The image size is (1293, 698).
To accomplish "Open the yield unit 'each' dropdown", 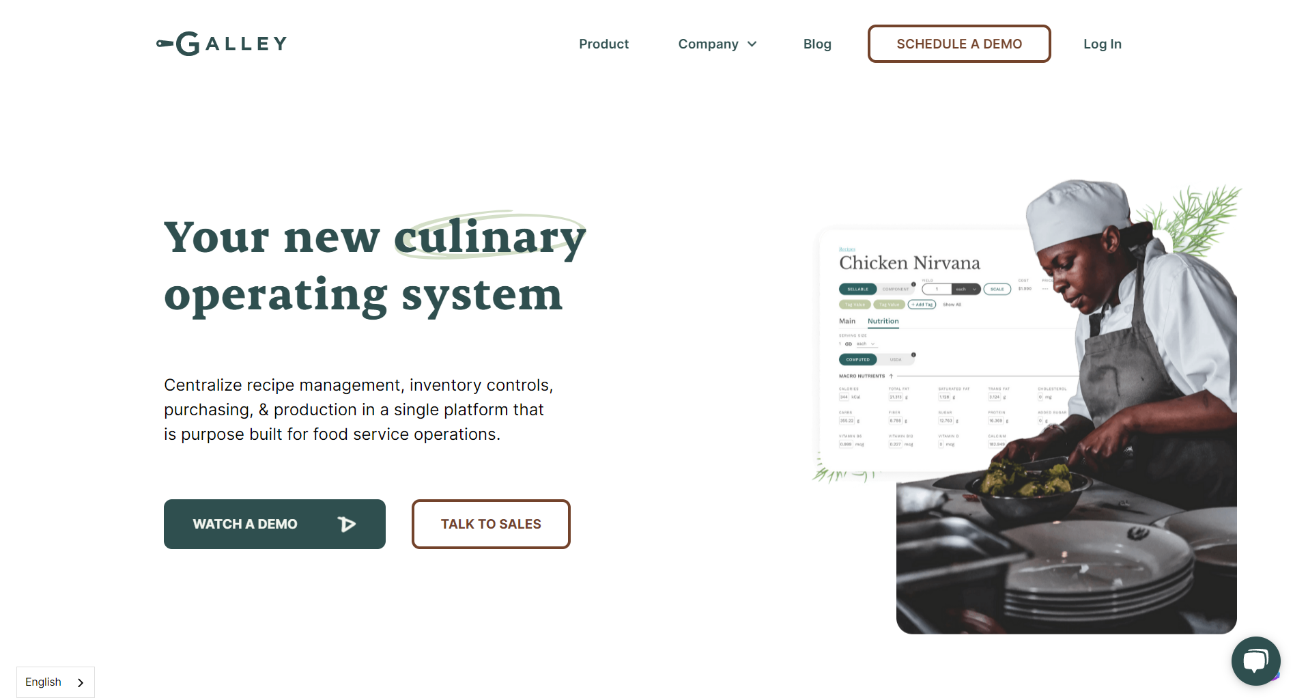I will 966,289.
